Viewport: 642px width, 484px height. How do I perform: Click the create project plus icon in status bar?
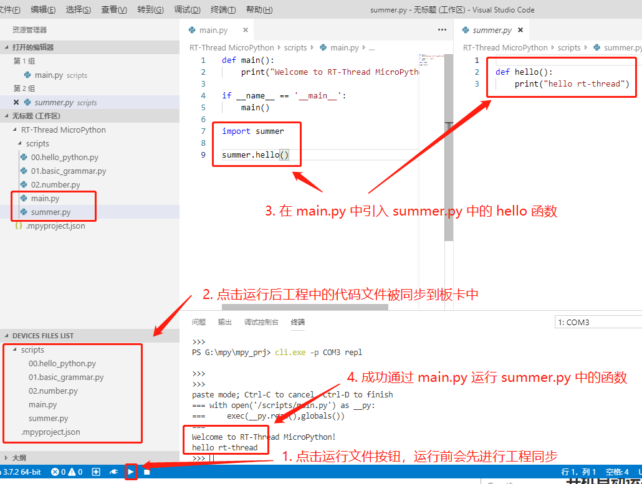(96, 472)
